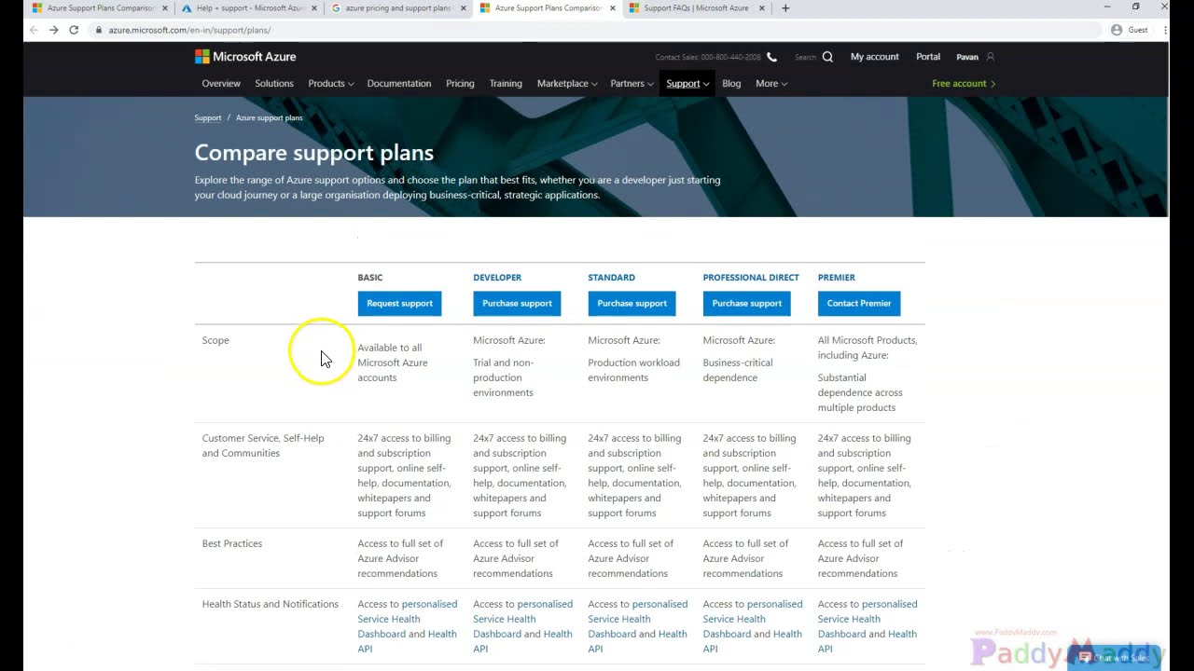Click the Microsoft Azure logo
The width and height of the screenshot is (1194, 671).
click(245, 57)
